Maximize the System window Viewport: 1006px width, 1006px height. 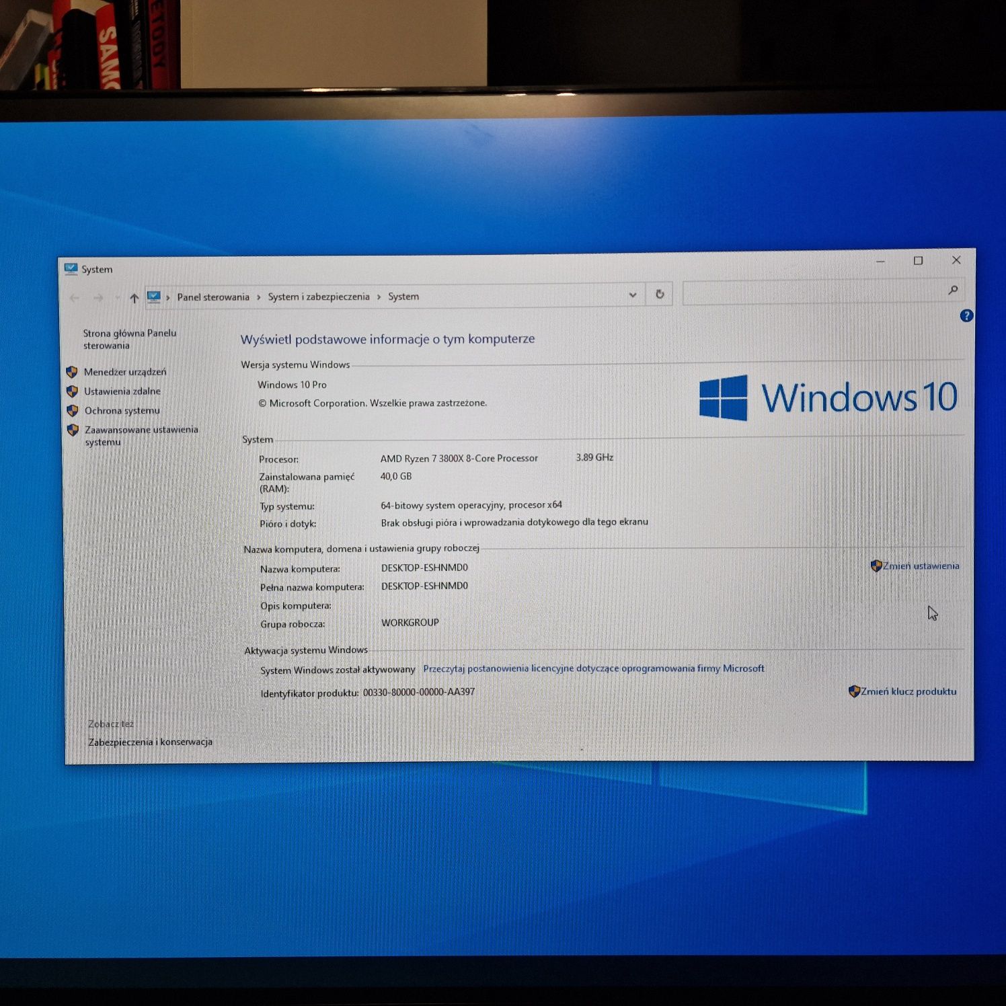point(918,260)
